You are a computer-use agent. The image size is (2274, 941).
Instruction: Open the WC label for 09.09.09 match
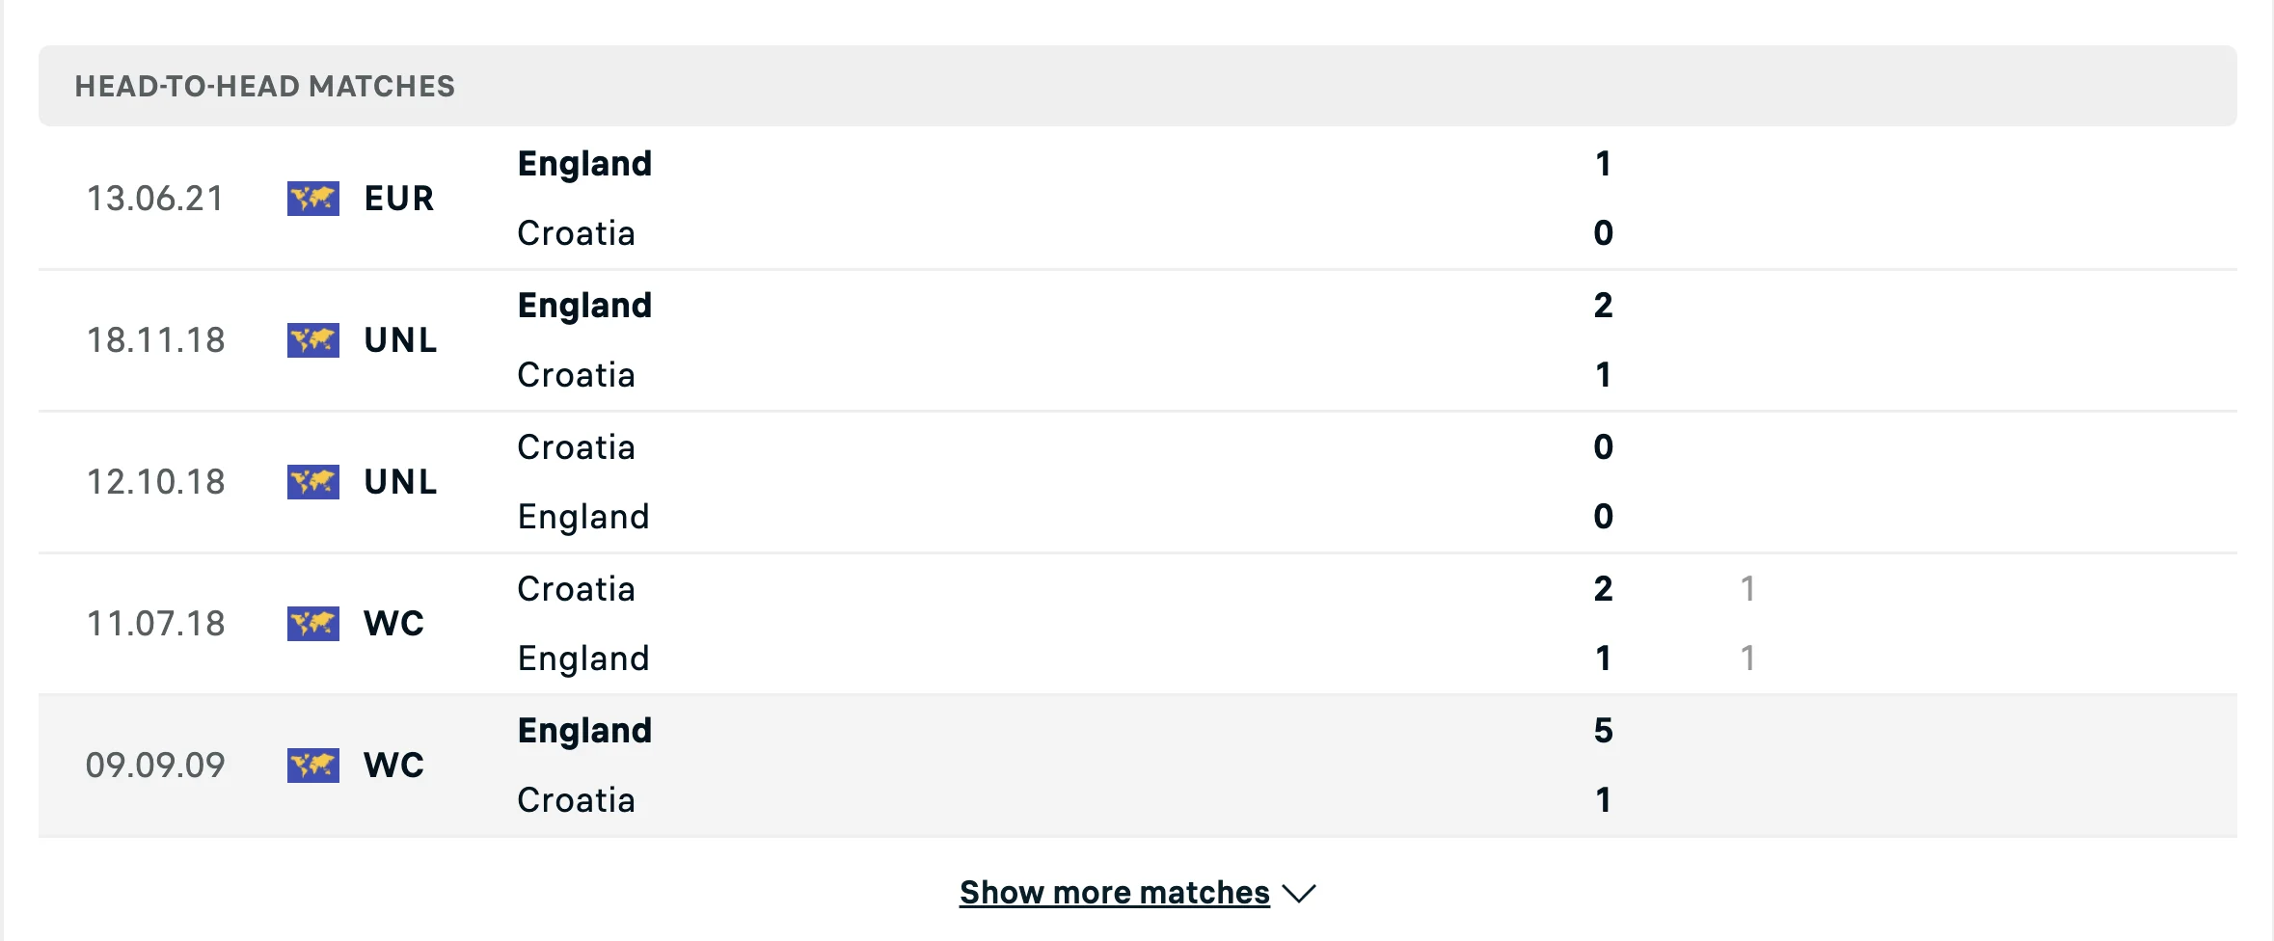coord(393,766)
